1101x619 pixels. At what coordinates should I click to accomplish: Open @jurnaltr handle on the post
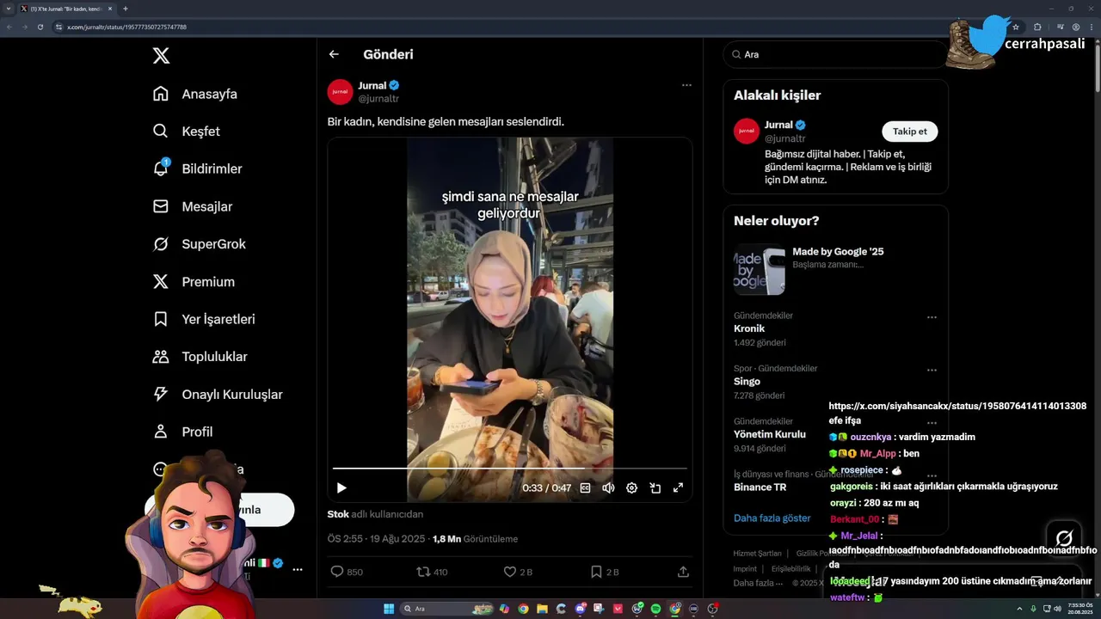pos(378,99)
